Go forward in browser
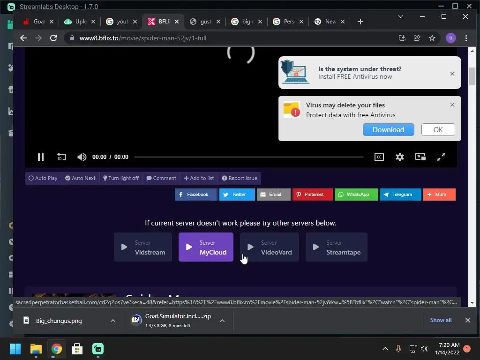 coord(38,38)
